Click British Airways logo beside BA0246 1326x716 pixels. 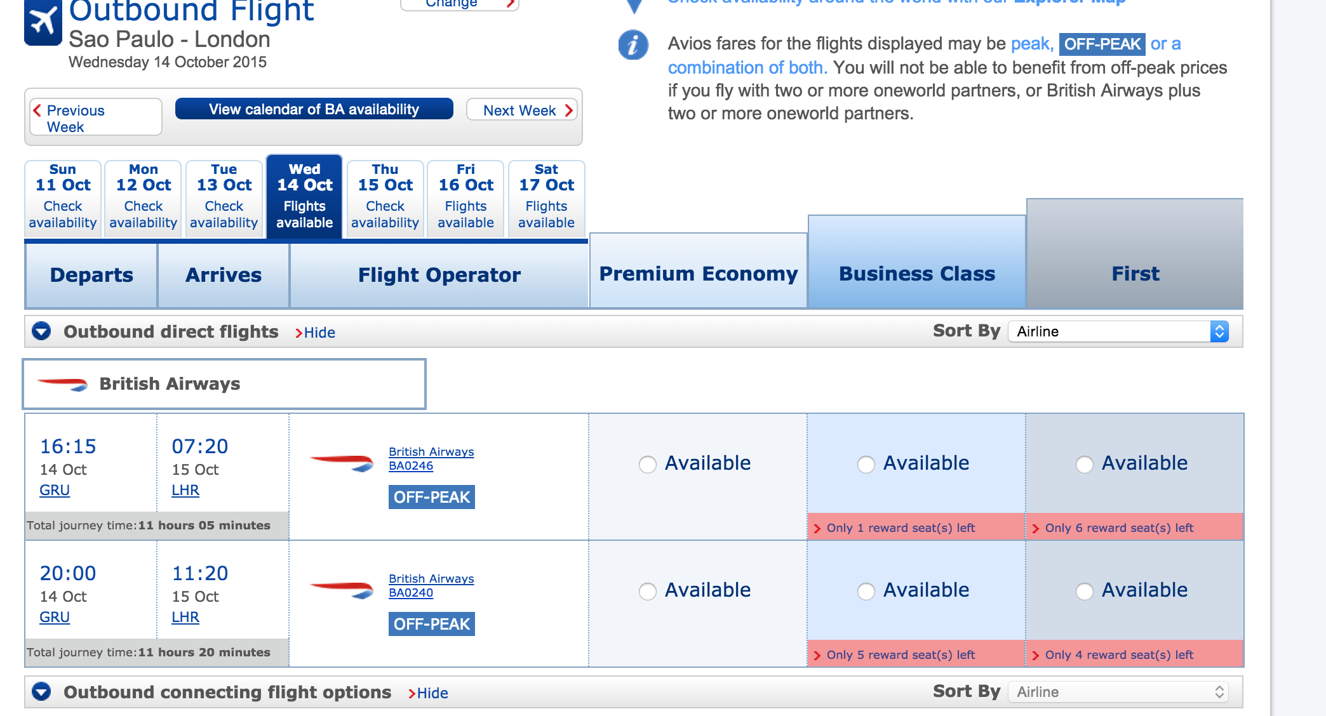[x=342, y=463]
